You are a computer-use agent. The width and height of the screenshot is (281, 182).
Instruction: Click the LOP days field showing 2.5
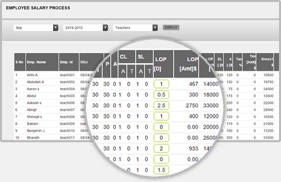pyautogui.click(x=161, y=105)
